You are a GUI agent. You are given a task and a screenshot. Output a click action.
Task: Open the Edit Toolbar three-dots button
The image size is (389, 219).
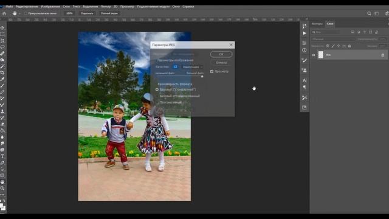2,195
